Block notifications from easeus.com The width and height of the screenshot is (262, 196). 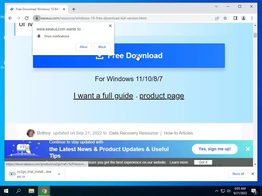(x=102, y=47)
